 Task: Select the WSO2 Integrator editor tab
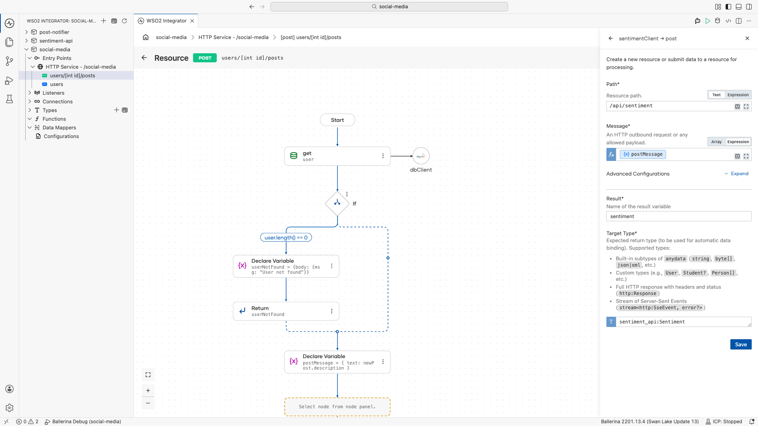pyautogui.click(x=166, y=21)
